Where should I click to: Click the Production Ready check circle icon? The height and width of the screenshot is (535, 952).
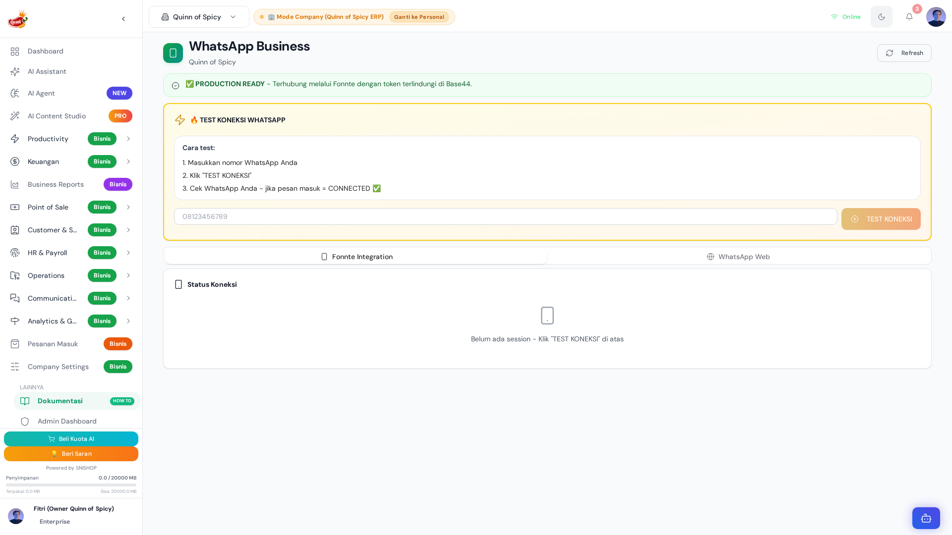[176, 86]
